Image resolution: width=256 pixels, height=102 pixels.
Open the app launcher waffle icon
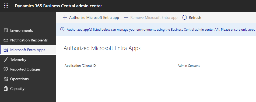click(6, 6)
